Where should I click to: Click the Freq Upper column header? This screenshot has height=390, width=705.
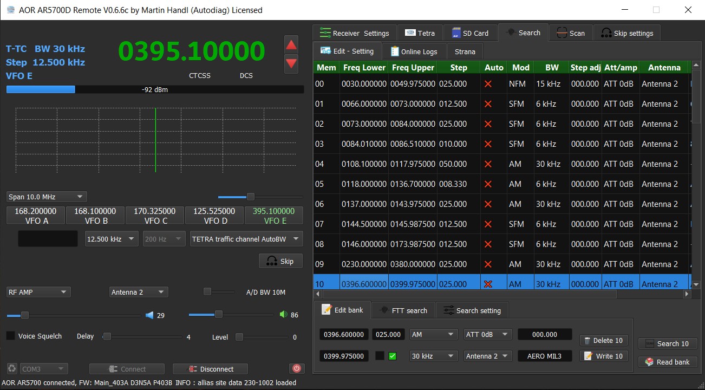413,68
